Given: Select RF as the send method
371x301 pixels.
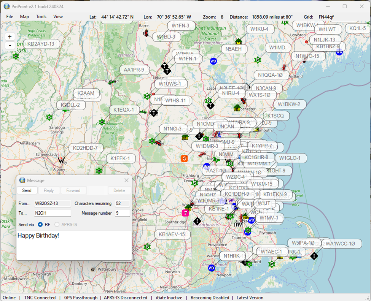Looking at the screenshot, I should point(40,225).
